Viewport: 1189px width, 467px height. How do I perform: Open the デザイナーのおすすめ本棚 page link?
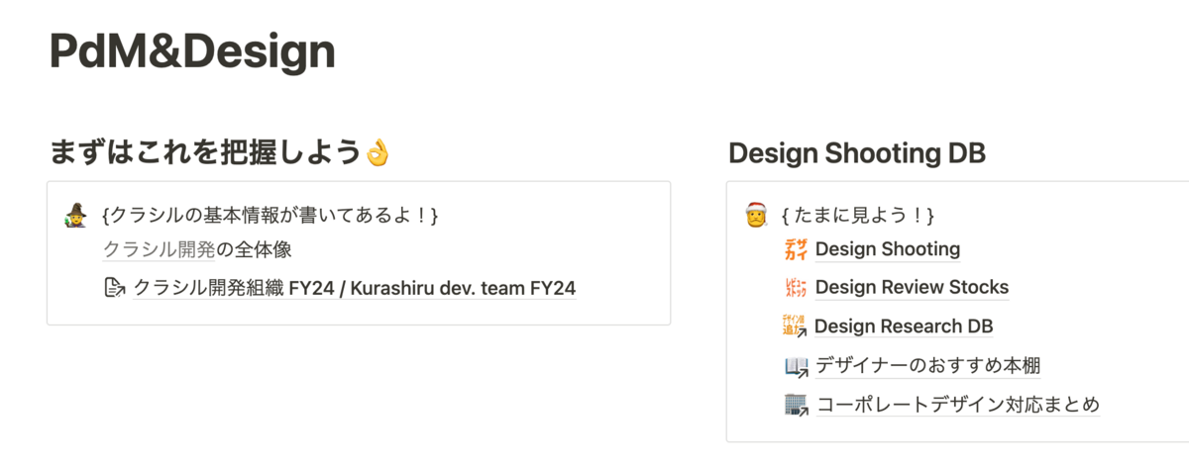tap(927, 366)
